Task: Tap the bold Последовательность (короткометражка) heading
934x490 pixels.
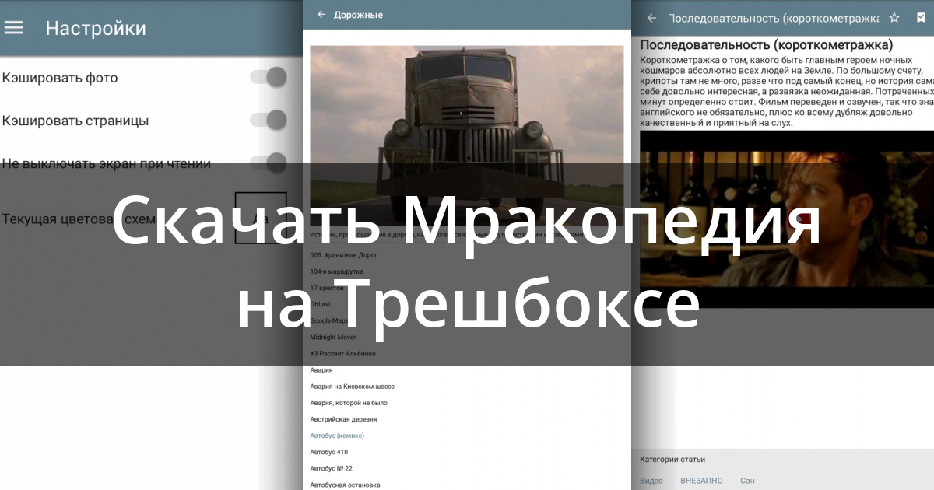Action: coord(767,44)
